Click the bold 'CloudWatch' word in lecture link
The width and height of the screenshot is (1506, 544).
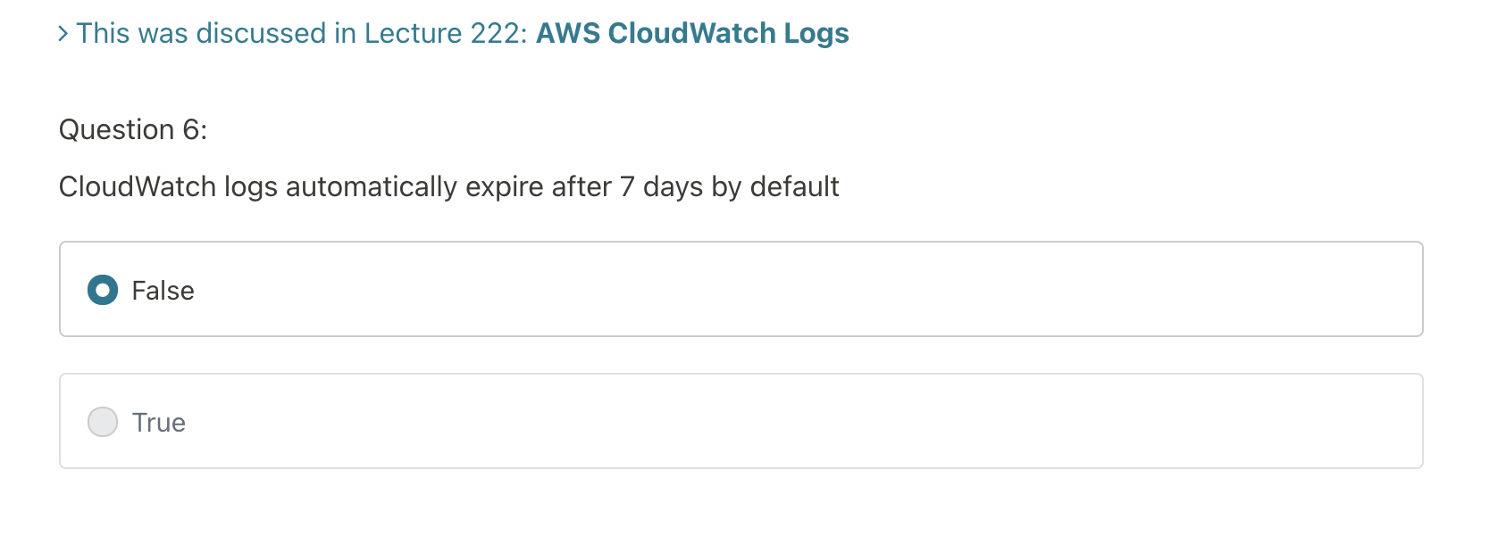(692, 33)
